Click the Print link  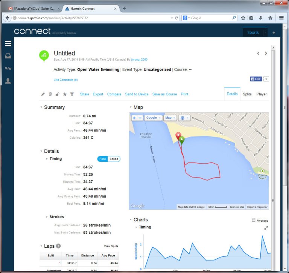[184, 94]
